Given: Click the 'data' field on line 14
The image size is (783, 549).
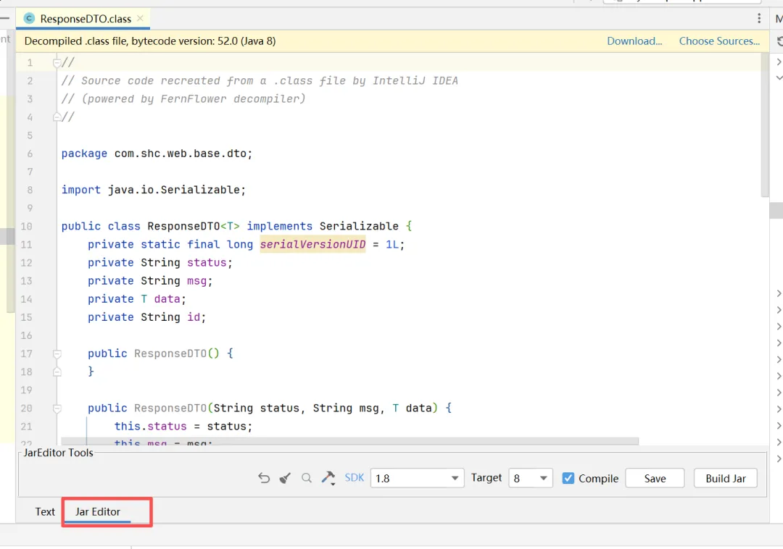Looking at the screenshot, I should 167,299.
